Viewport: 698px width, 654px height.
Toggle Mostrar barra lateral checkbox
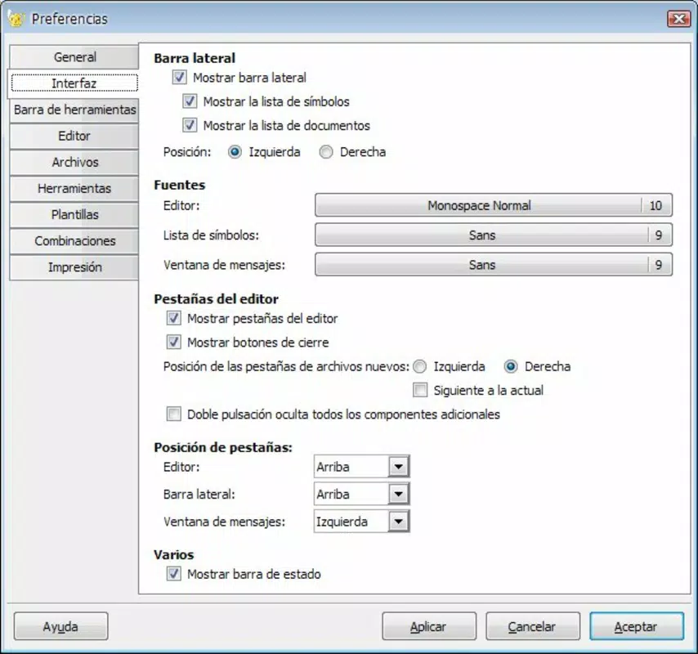pyautogui.click(x=179, y=78)
